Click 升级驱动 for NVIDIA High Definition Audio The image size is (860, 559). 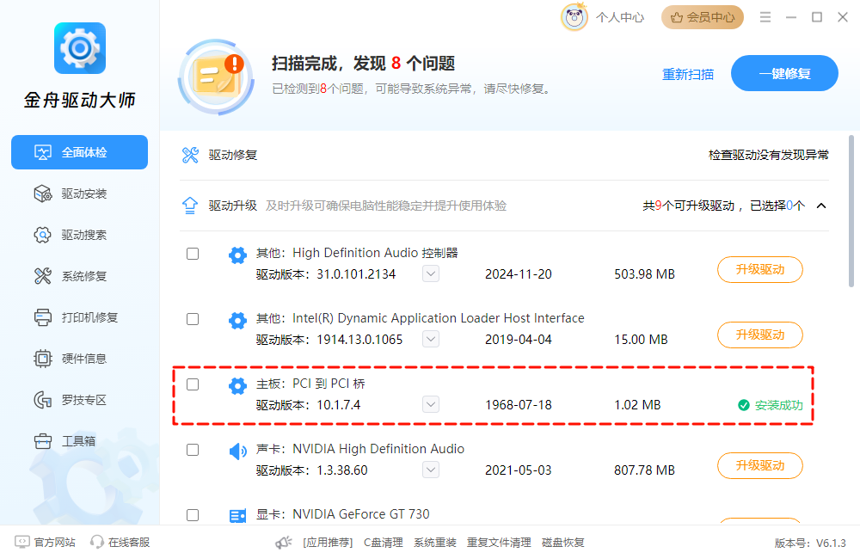coord(760,465)
